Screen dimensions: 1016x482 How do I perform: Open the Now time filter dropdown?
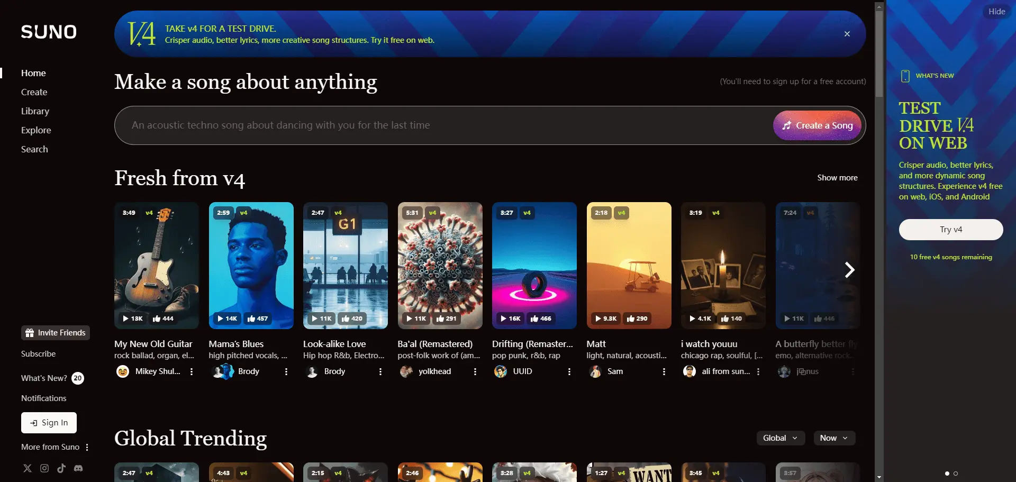834,438
